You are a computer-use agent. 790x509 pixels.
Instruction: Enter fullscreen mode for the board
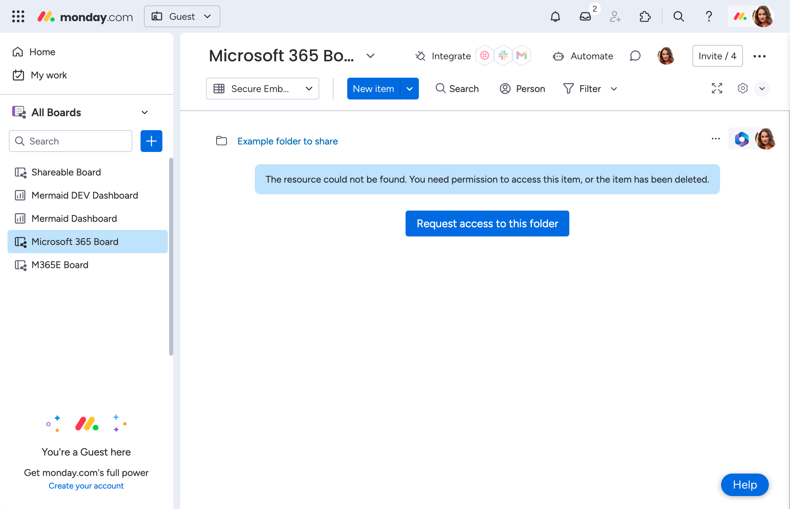(717, 89)
